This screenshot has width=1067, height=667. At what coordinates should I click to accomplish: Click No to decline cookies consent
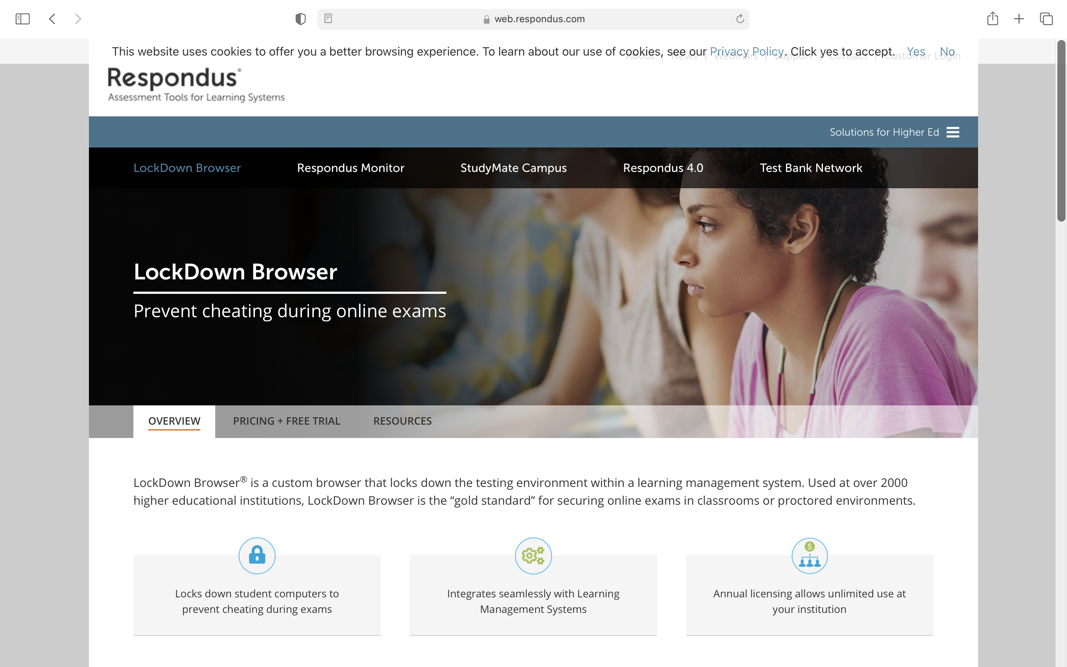coord(946,52)
